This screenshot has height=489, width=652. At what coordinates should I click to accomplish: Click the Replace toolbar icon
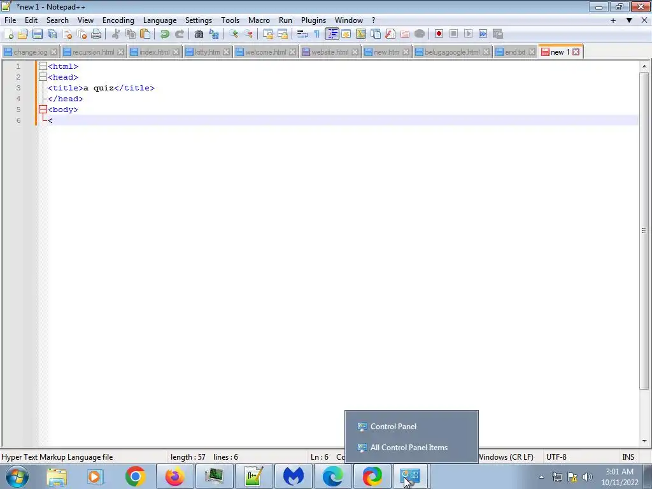[214, 34]
